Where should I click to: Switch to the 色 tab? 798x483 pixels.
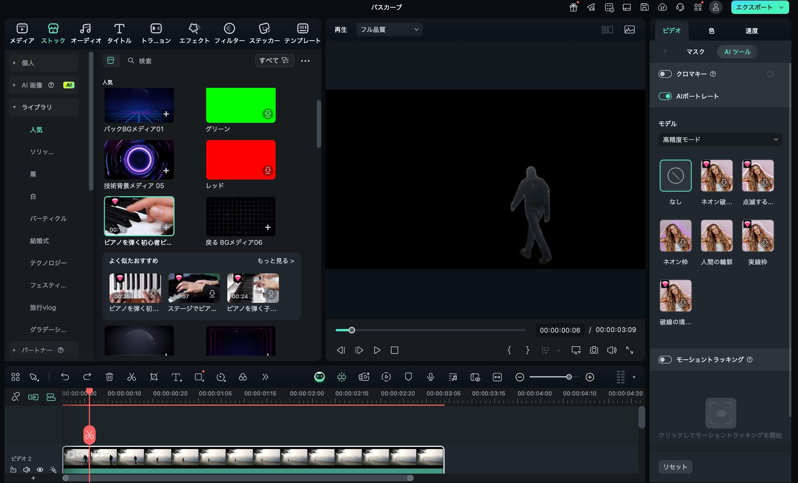(711, 31)
